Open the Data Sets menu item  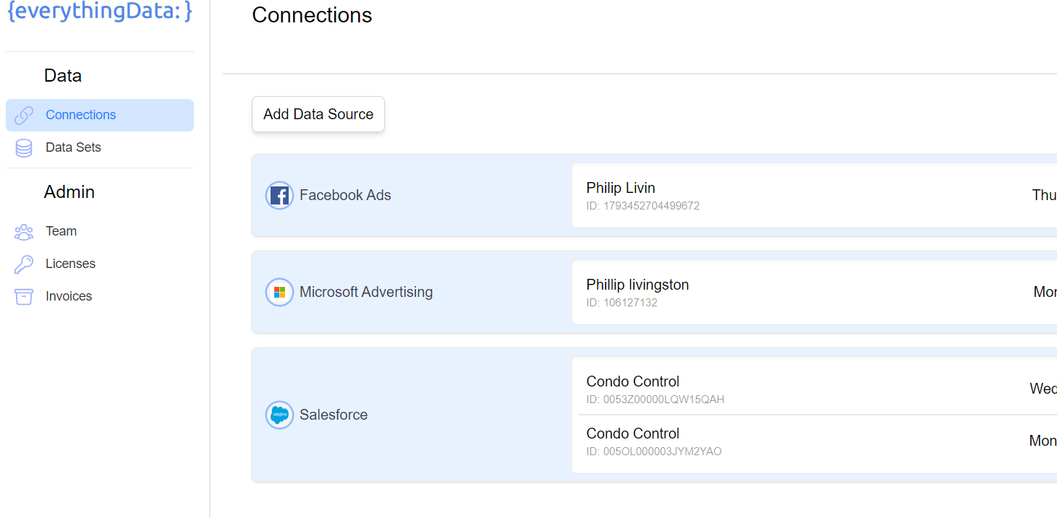click(73, 147)
